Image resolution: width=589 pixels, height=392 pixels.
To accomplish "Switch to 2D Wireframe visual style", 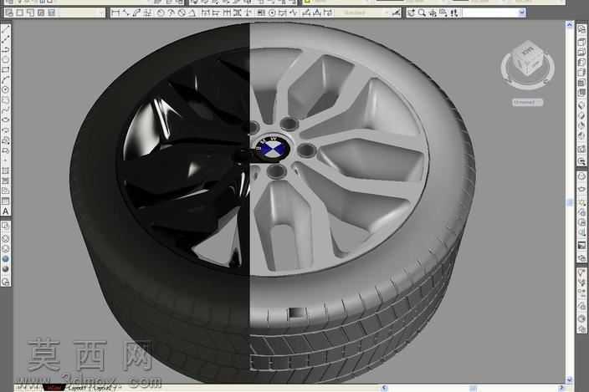I will point(6,226).
